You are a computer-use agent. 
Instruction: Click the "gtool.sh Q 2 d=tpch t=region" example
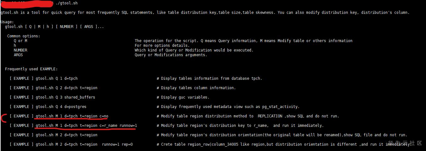[x=67, y=88]
